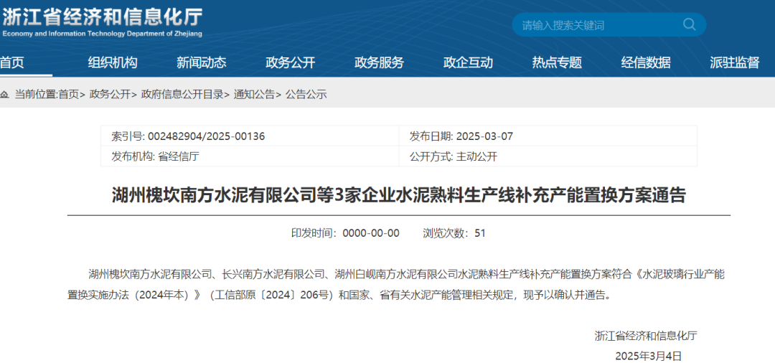
Task: Click the article headline about 水泥熟料生产线
Action: [399, 195]
